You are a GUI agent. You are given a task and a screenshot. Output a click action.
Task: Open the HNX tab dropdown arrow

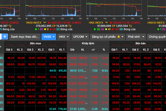[x=68, y=37]
